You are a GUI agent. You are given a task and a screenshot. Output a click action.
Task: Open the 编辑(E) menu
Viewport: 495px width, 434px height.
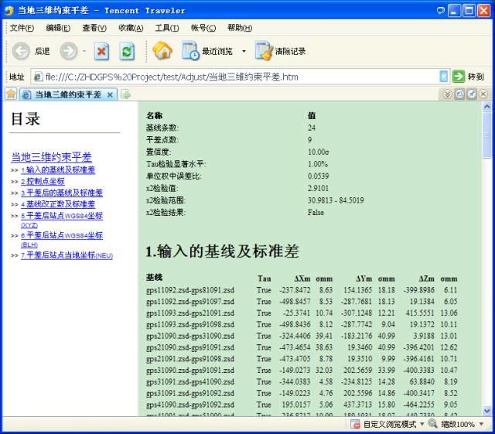58,28
